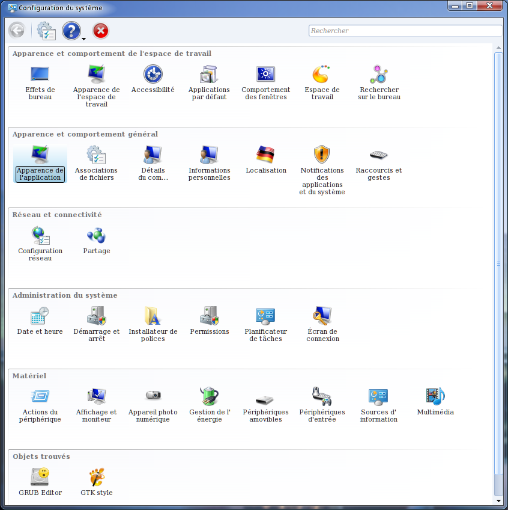Open Localisation settings
The height and width of the screenshot is (510, 508).
tap(266, 160)
